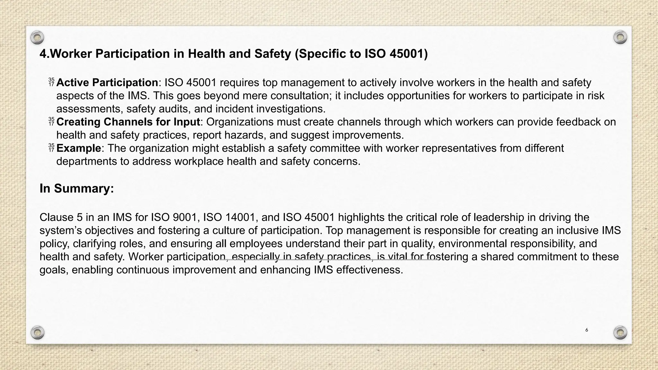Click the top-right corner metal grommet
658x370 pixels.
pos(620,38)
